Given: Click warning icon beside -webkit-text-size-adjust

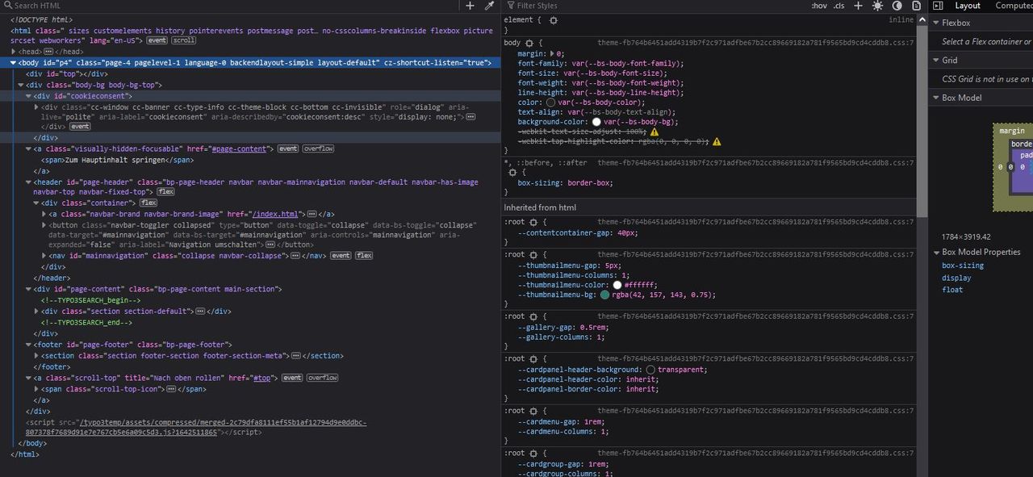Looking at the screenshot, I should (655, 132).
